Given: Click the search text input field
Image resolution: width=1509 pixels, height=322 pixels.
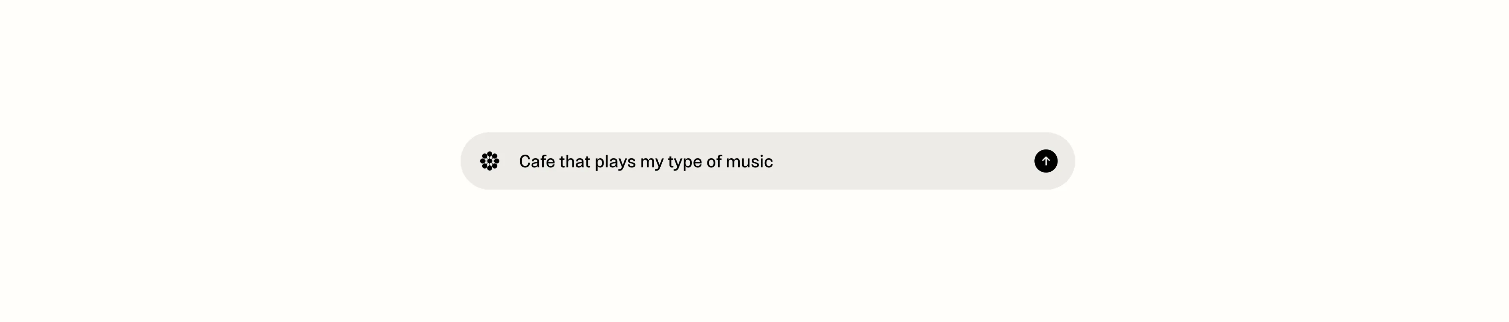Looking at the screenshot, I should (762, 161).
